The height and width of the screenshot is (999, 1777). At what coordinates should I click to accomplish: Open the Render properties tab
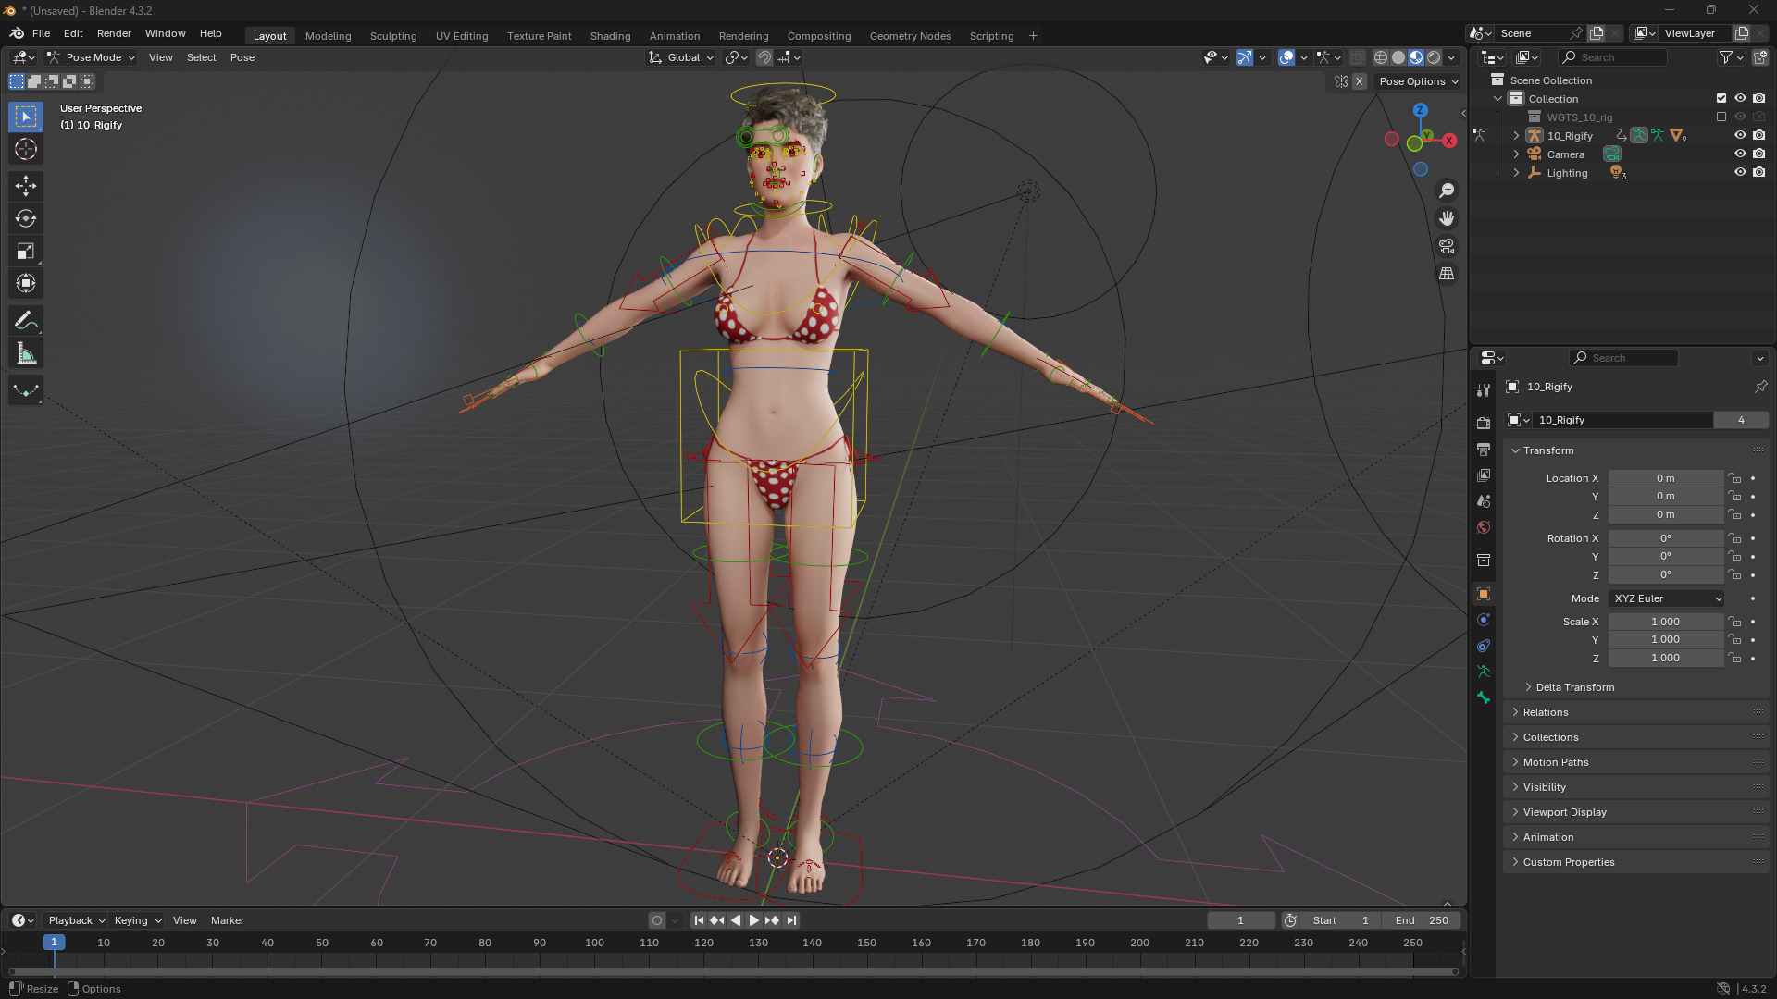(x=1484, y=423)
